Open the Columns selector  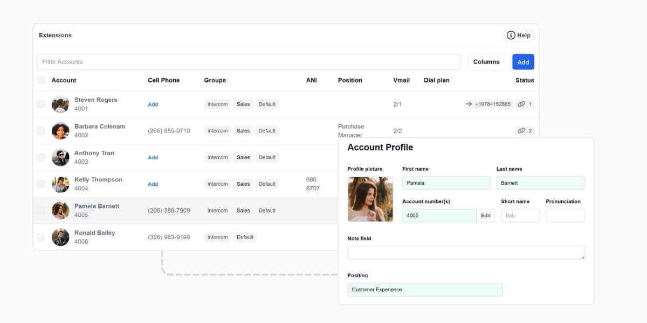pos(486,62)
